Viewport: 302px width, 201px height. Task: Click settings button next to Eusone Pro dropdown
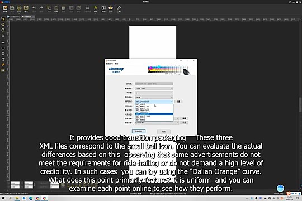pyautogui.click(x=184, y=122)
